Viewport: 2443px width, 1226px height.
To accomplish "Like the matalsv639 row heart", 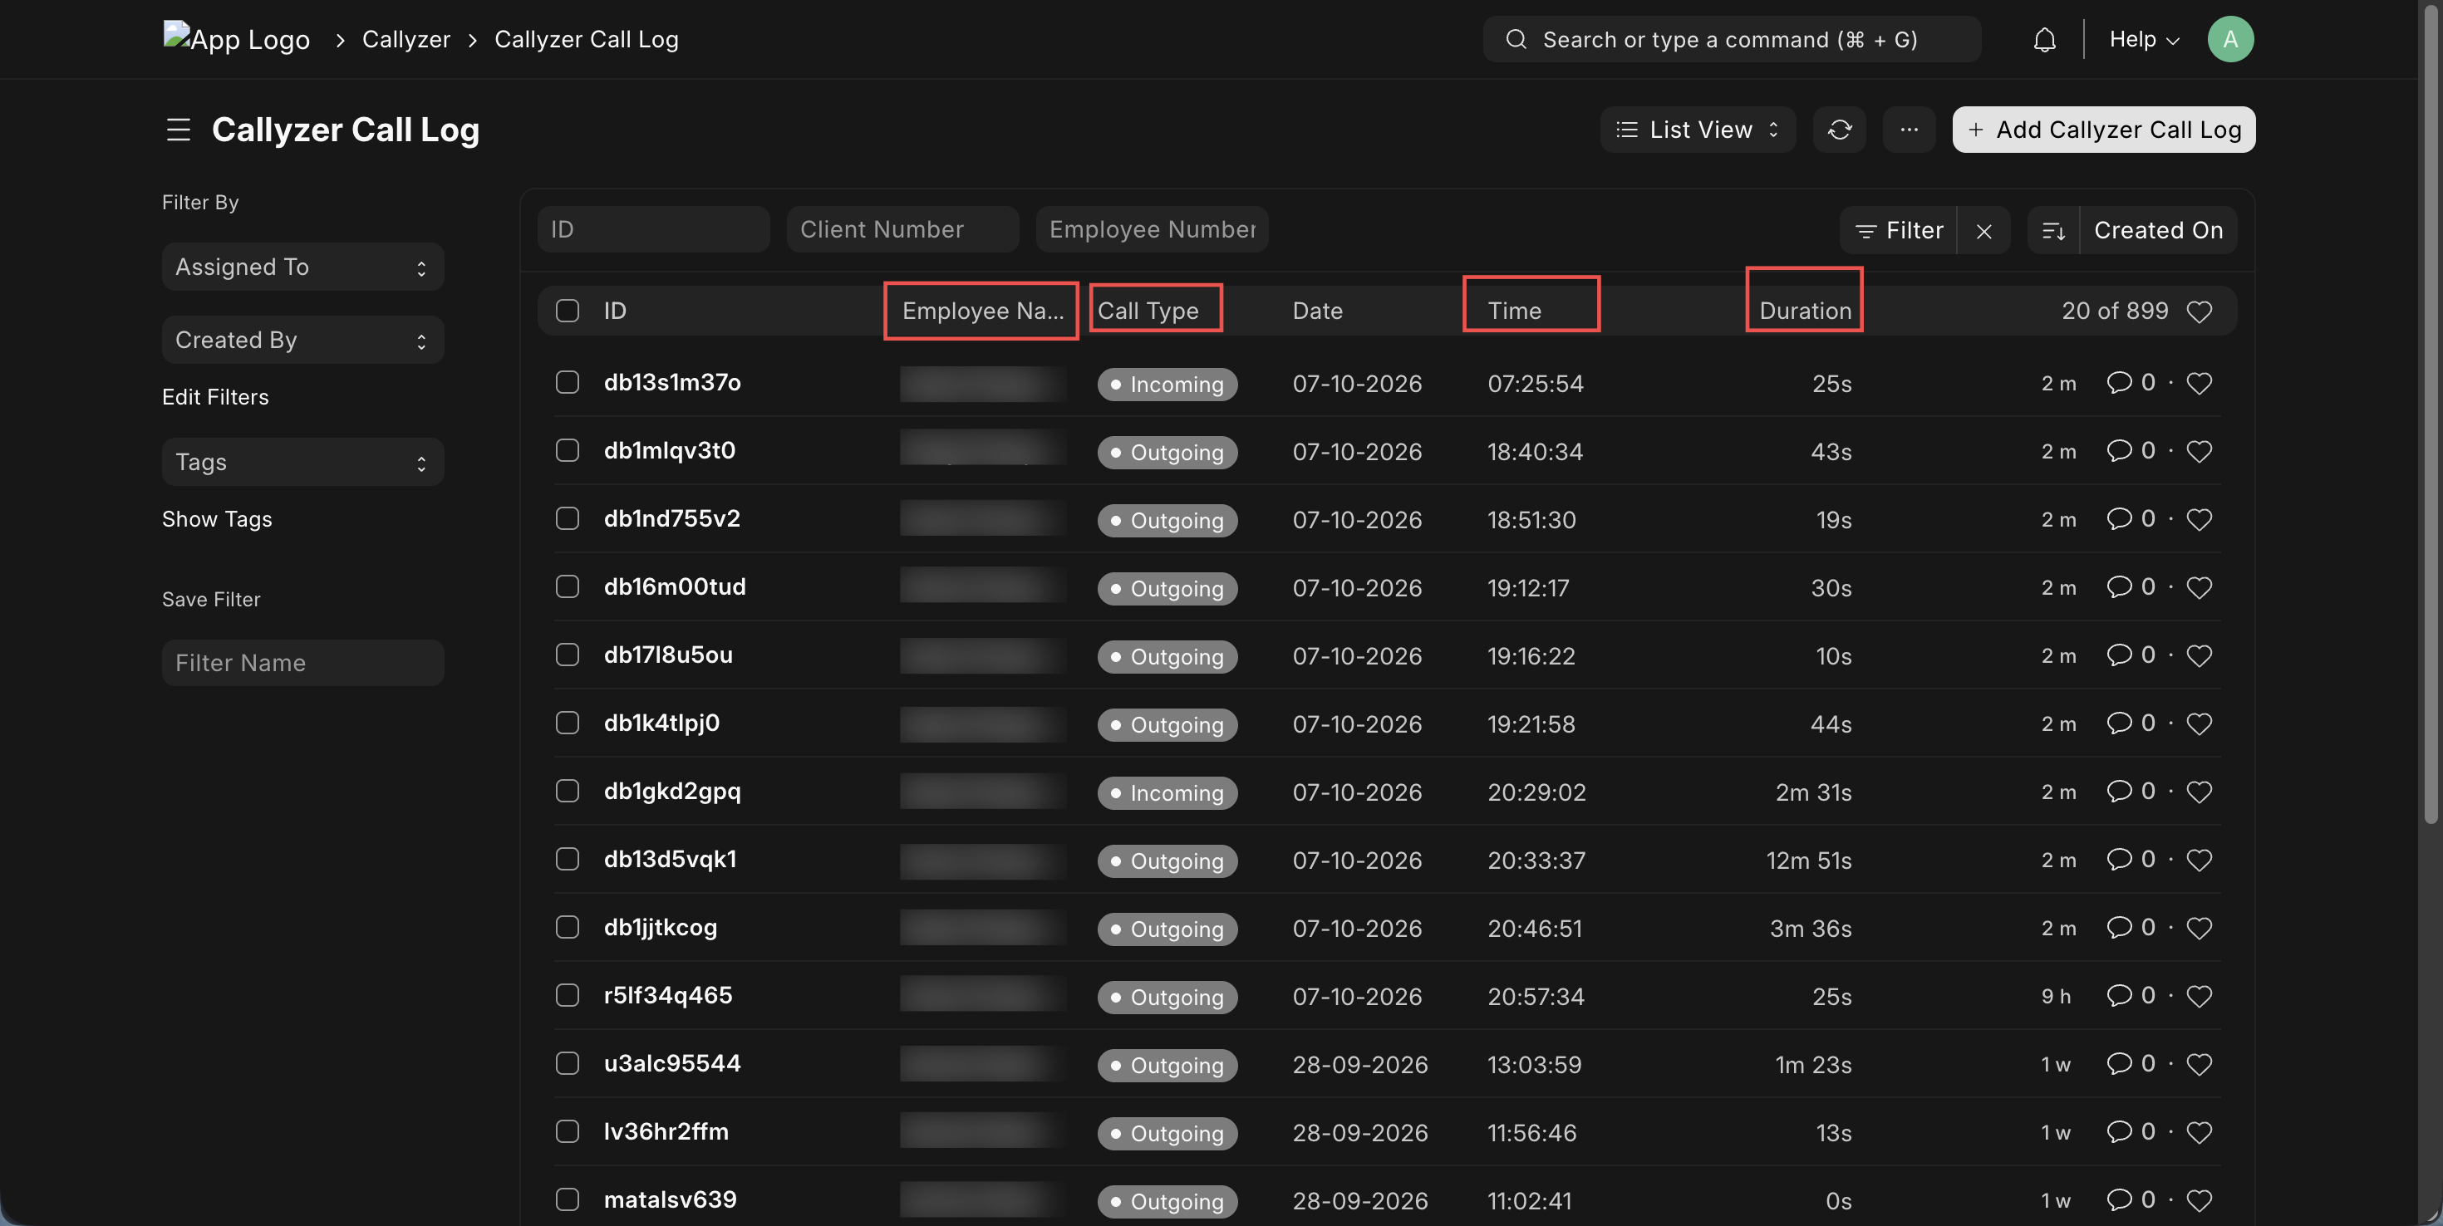I will 2200,1200.
